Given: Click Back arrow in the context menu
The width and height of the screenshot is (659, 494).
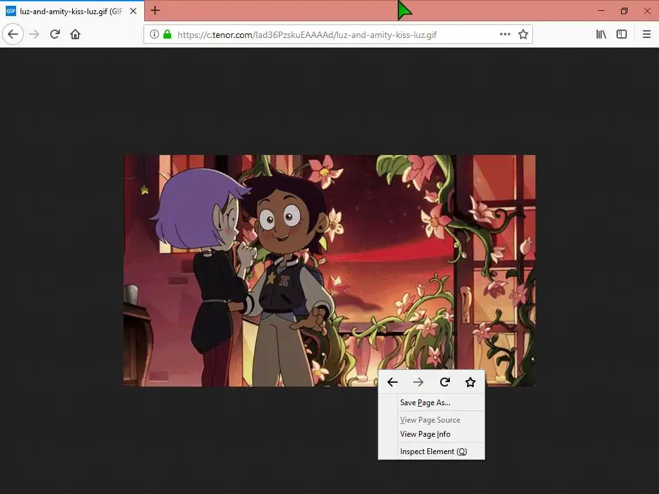Looking at the screenshot, I should coord(393,382).
